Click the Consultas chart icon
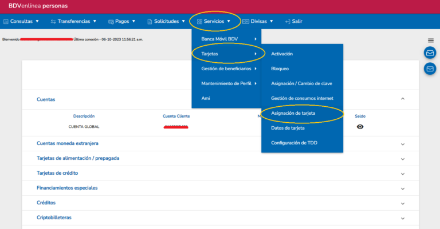This screenshot has height=229, width=440. point(6,22)
